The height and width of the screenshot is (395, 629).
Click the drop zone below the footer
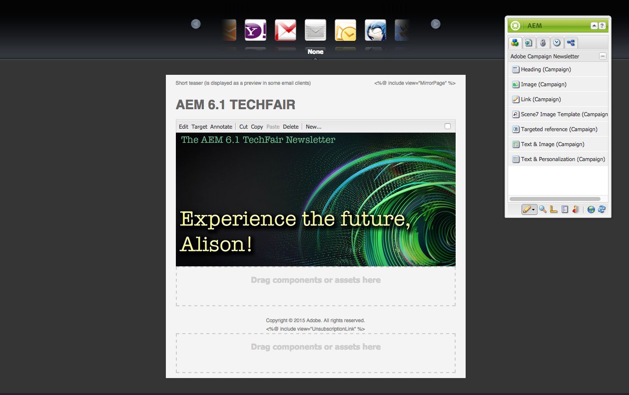coord(316,353)
